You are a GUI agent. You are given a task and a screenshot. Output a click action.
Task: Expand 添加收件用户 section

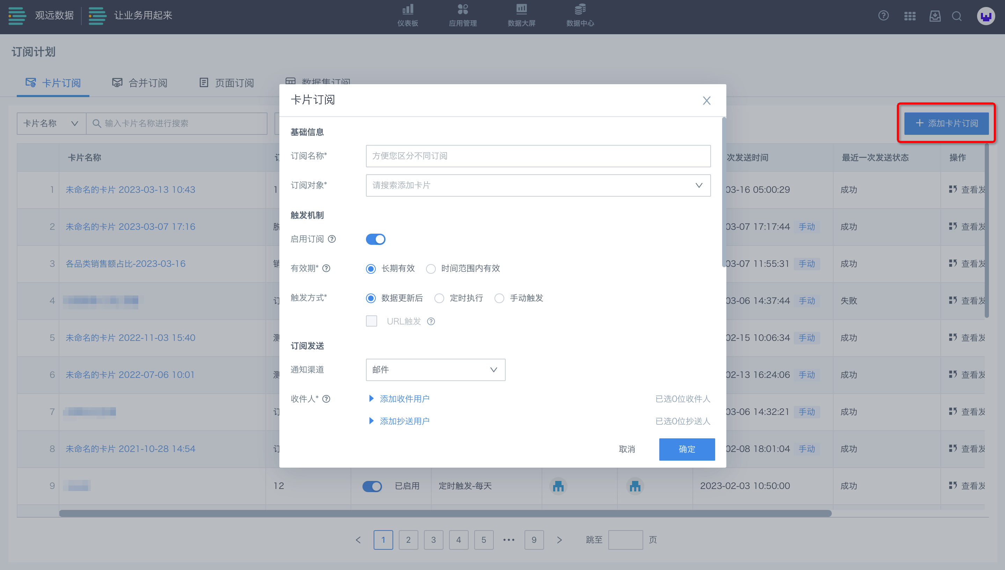click(399, 399)
